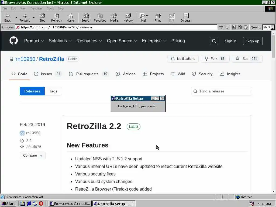Viewport: 276px width, 207px height.
Task: Click the Star 254 button
Action: pos(247,59)
